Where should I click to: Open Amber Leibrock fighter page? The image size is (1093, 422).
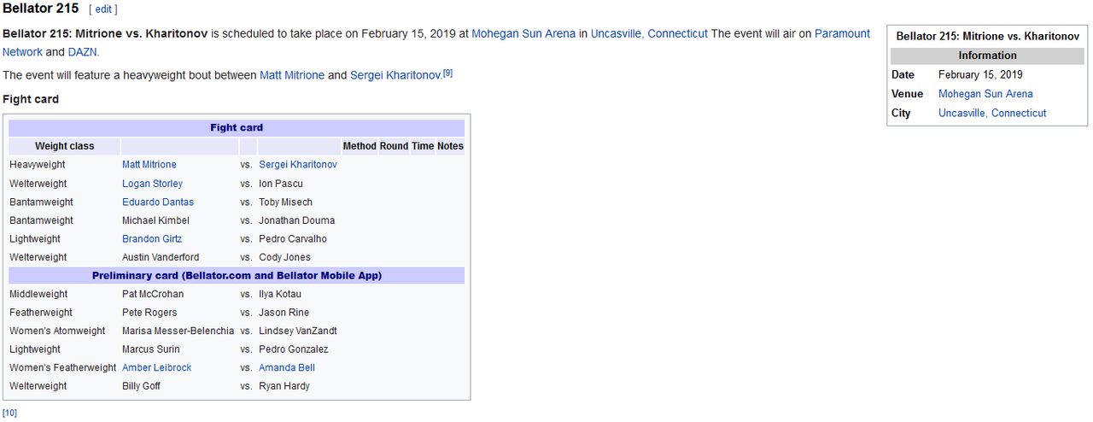tap(157, 367)
